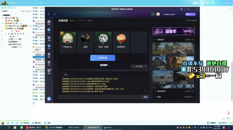The image size is (233, 130).
Task: Click the share icon in voice chat header
Action: (x=38, y=3)
